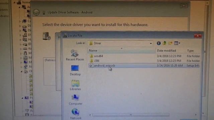Close the Locate File dialog

198,36
